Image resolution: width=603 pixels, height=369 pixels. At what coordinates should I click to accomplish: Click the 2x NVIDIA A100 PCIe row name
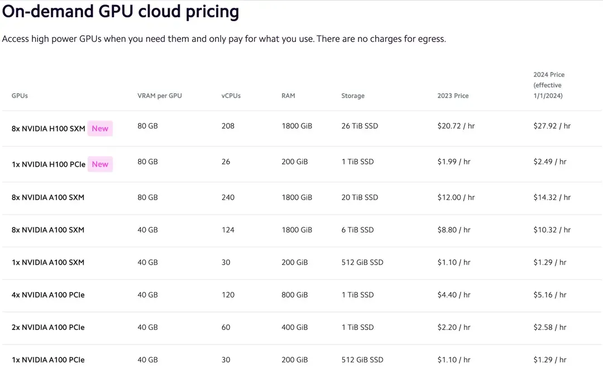tap(48, 327)
